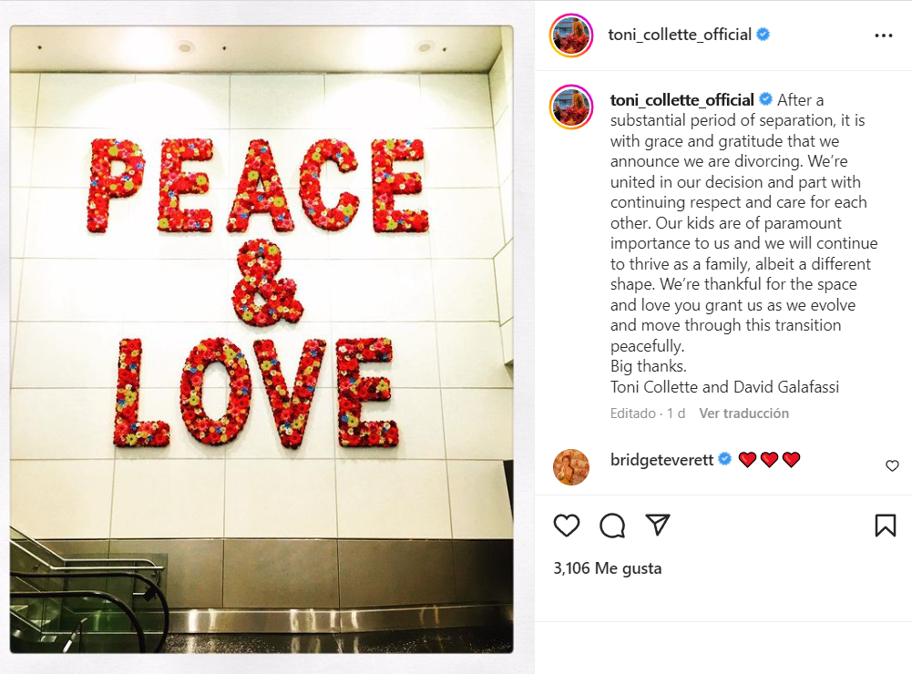Open header username toni_collette_official
This screenshot has width=912, height=674.
tap(680, 35)
